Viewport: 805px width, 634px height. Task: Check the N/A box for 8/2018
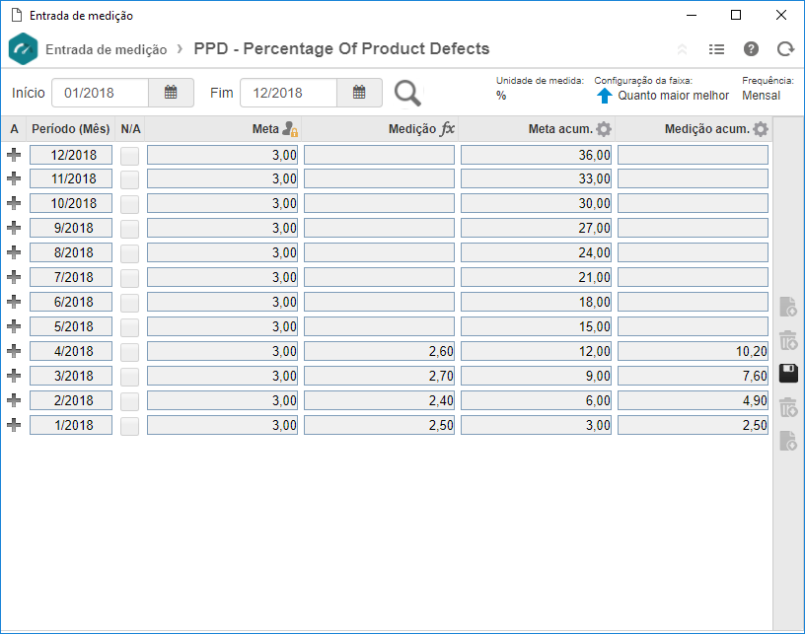pos(130,253)
